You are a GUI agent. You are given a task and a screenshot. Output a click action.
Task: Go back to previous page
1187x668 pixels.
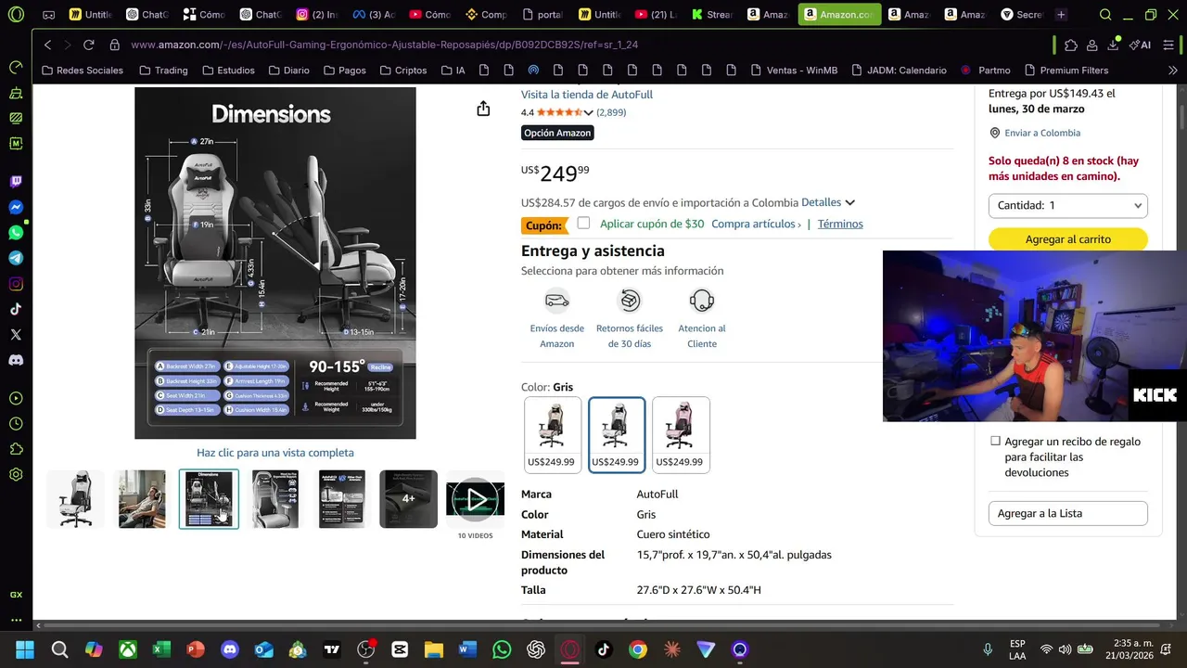(x=47, y=45)
